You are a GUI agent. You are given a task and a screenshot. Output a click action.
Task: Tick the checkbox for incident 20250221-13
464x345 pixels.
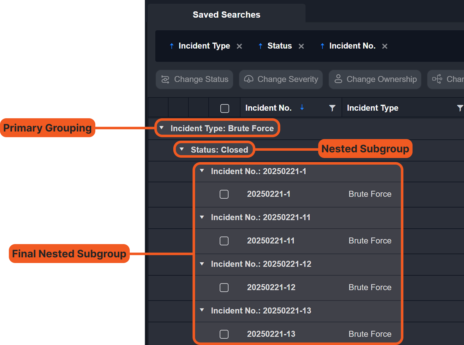(224, 334)
